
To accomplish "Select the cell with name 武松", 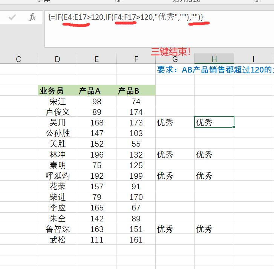I will pyautogui.click(x=58, y=240).
